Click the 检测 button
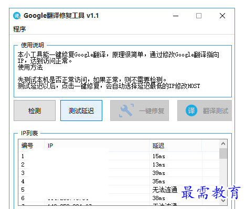 35,111
